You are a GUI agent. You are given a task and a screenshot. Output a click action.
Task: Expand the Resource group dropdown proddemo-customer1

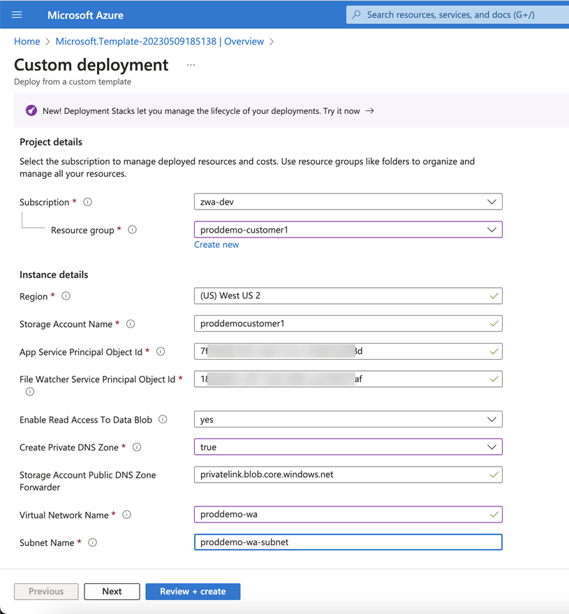point(348,229)
